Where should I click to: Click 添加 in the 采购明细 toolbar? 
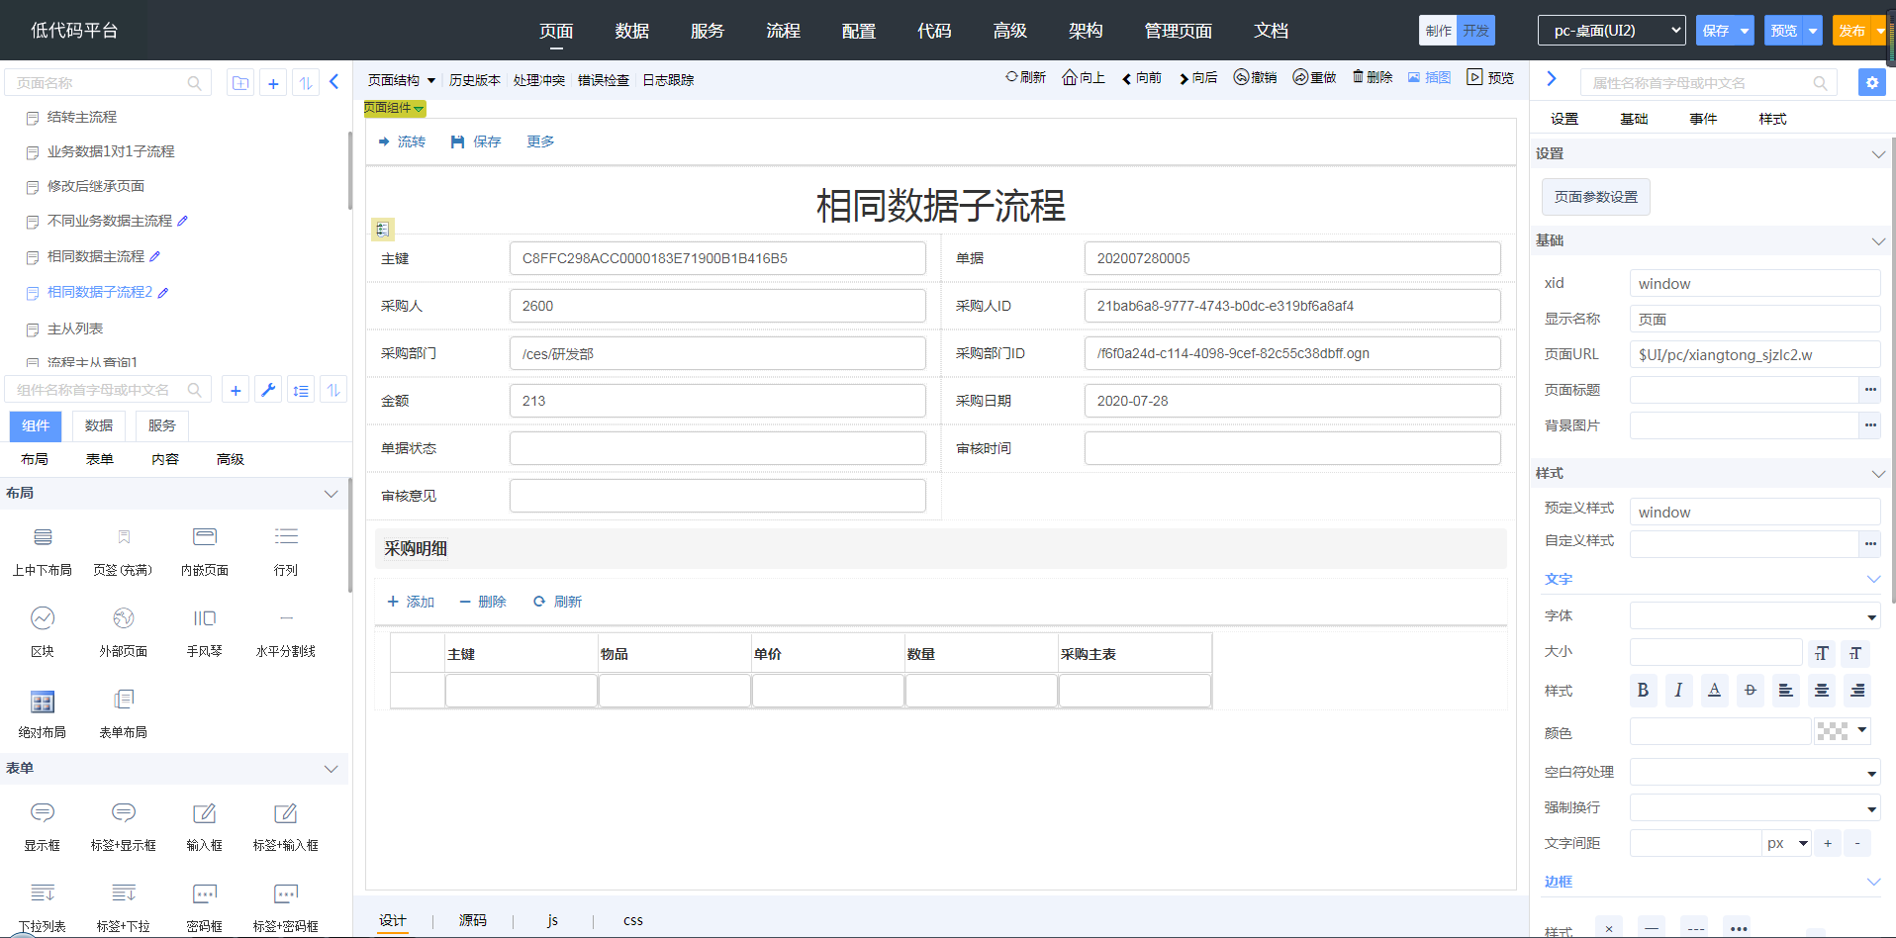pos(411,602)
